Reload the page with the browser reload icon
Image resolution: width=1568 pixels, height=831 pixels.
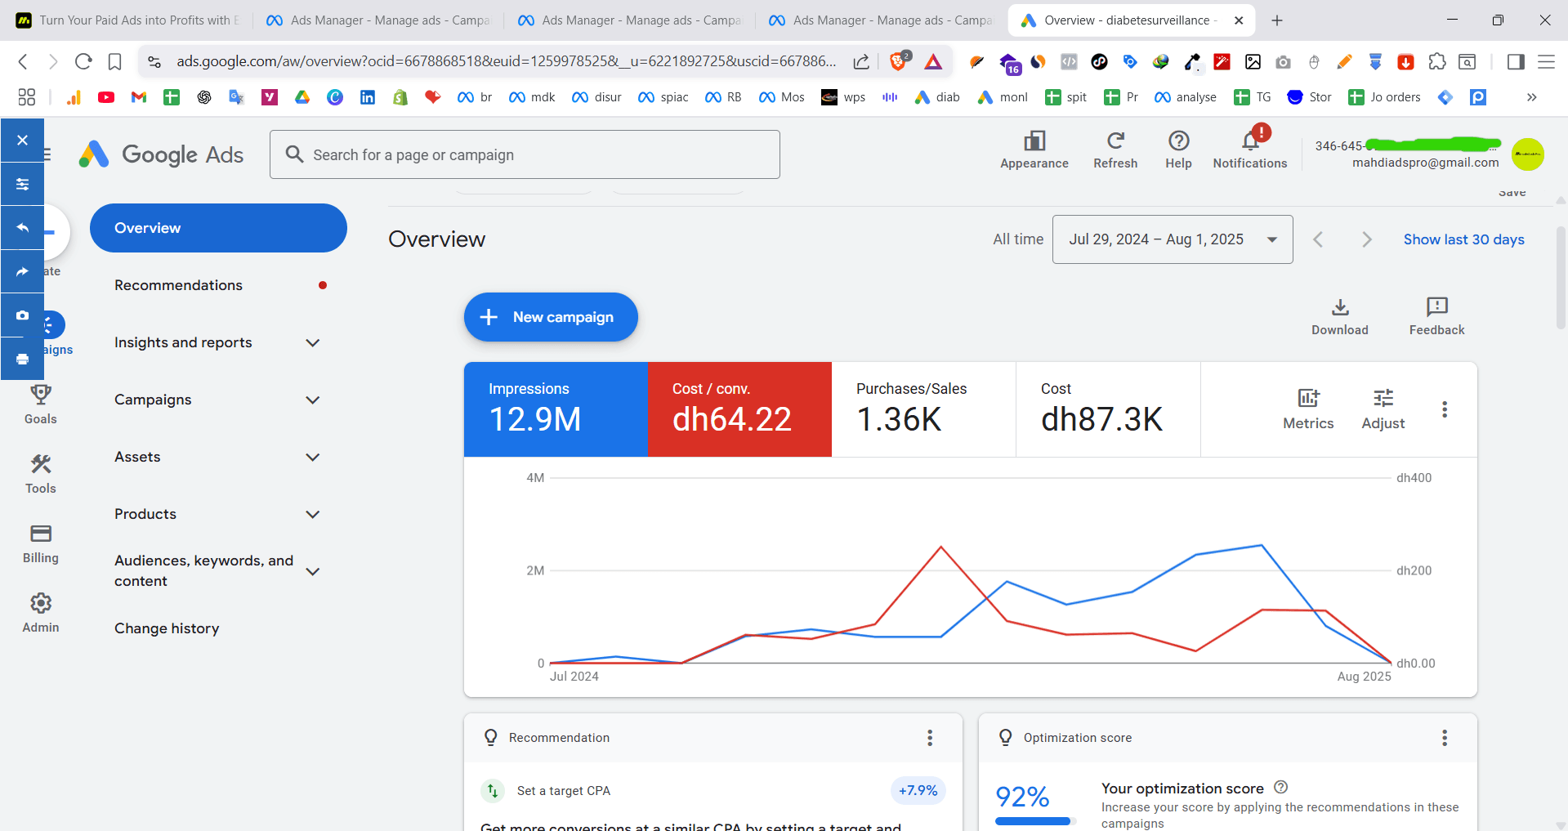point(83,61)
